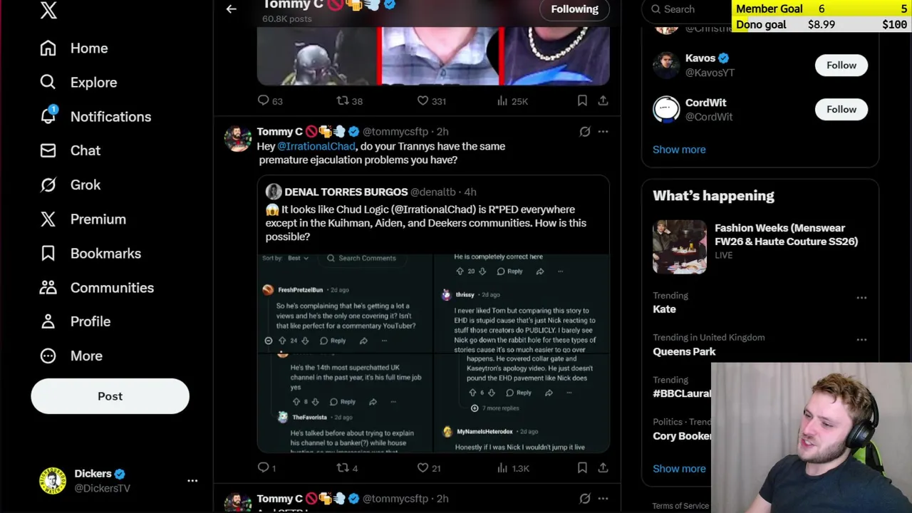Click the X logo icon
Screen dimensions: 912x513
click(48, 10)
